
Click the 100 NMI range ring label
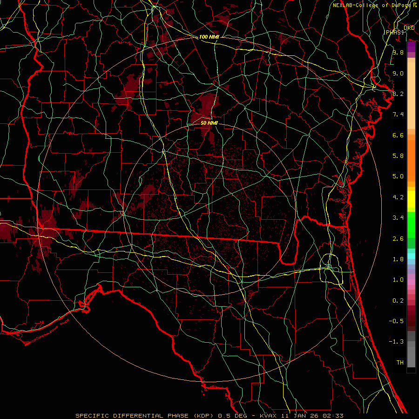[x=209, y=37]
